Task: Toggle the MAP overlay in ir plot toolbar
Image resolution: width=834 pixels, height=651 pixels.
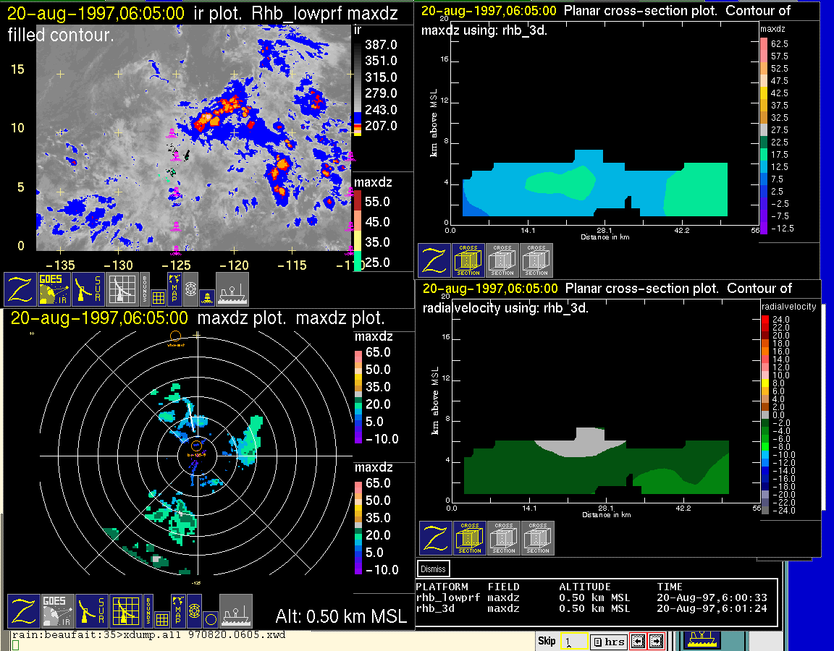Action: tap(174, 289)
